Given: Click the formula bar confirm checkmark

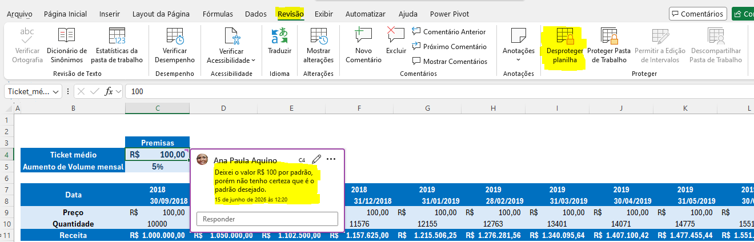Looking at the screenshot, I should 95,91.
